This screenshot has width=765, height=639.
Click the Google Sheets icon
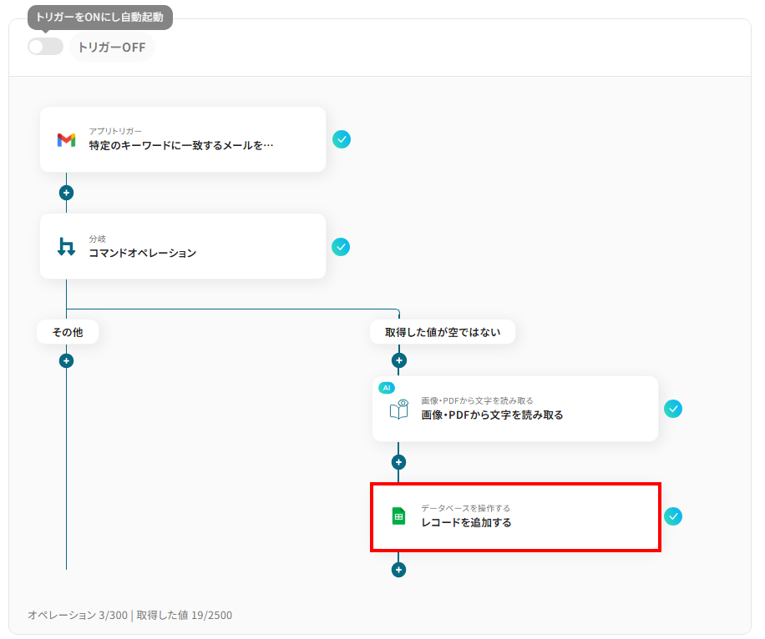[x=398, y=516]
